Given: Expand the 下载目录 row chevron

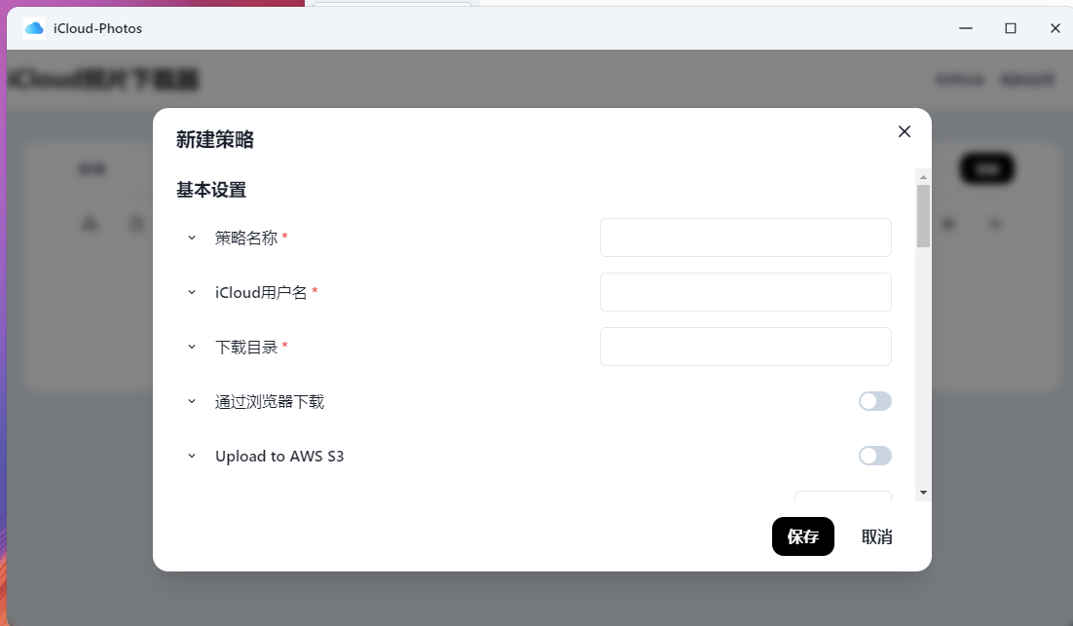Looking at the screenshot, I should (x=192, y=347).
